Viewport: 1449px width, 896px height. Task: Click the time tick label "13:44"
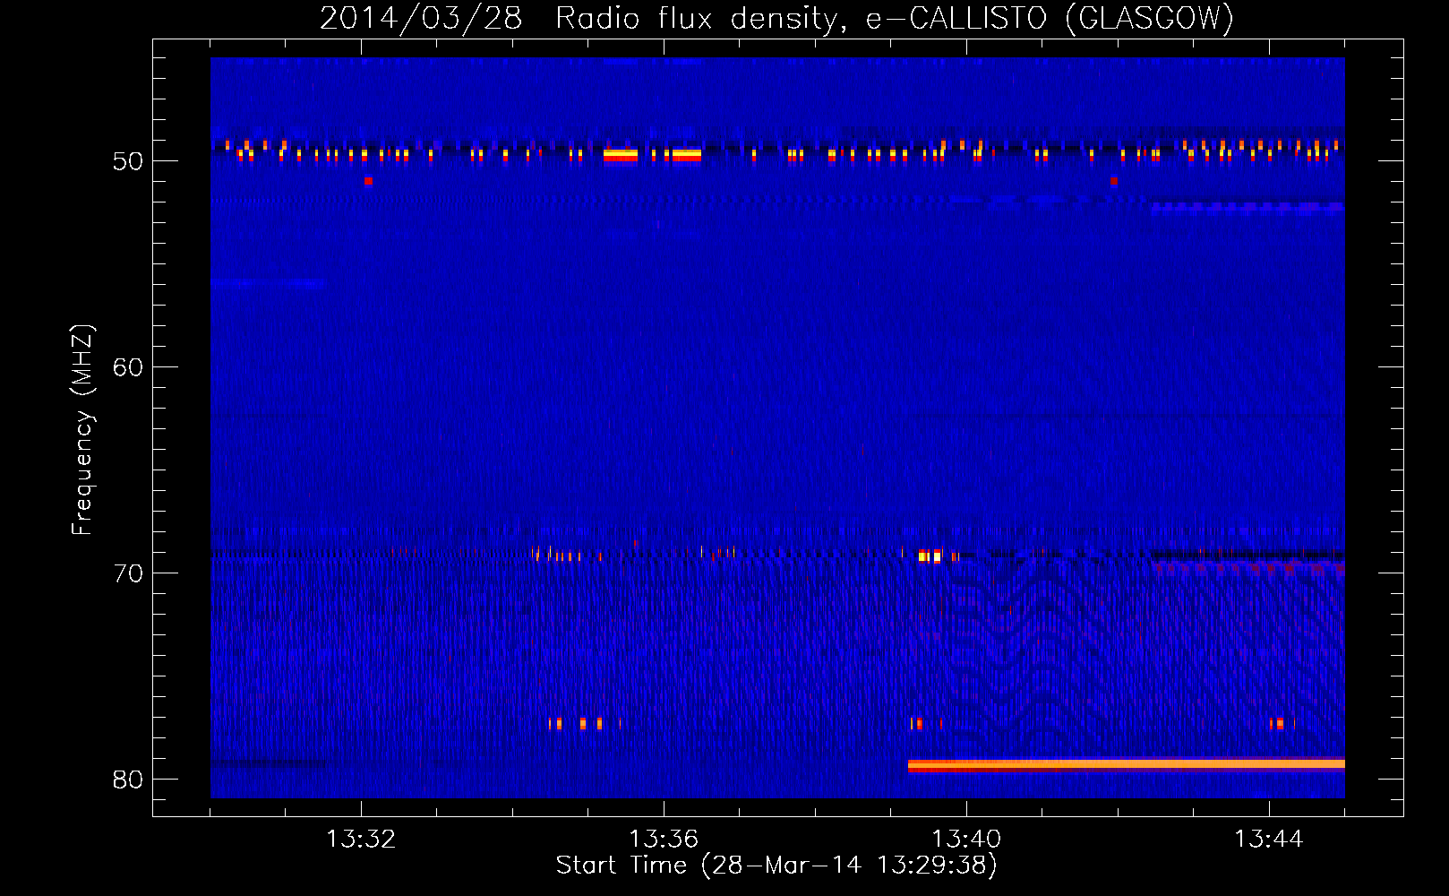click(1269, 840)
